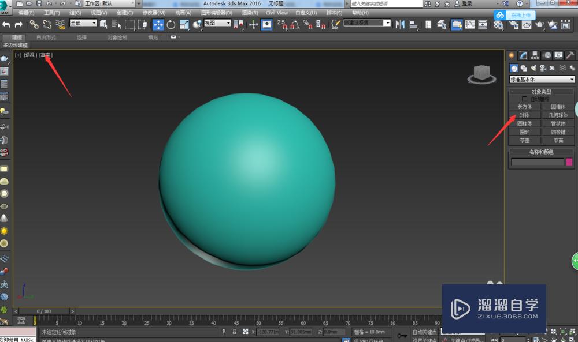The width and height of the screenshot is (578, 342).
Task: Click the magenta object color swatch
Action: 569,163
